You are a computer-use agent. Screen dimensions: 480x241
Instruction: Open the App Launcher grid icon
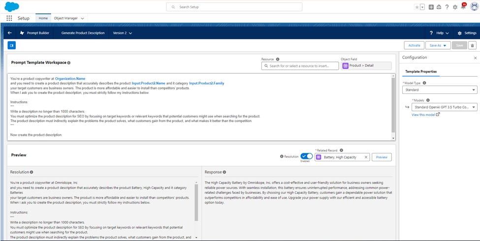[x=9, y=18]
